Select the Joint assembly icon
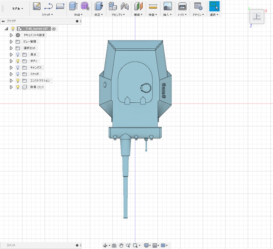Screen dimensions: 273x249 click(x=125, y=6)
